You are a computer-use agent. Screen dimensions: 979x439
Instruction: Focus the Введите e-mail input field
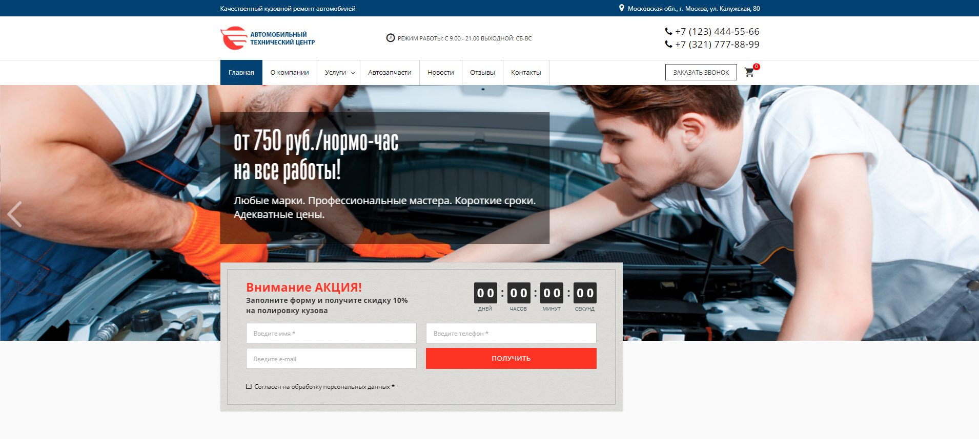click(331, 359)
